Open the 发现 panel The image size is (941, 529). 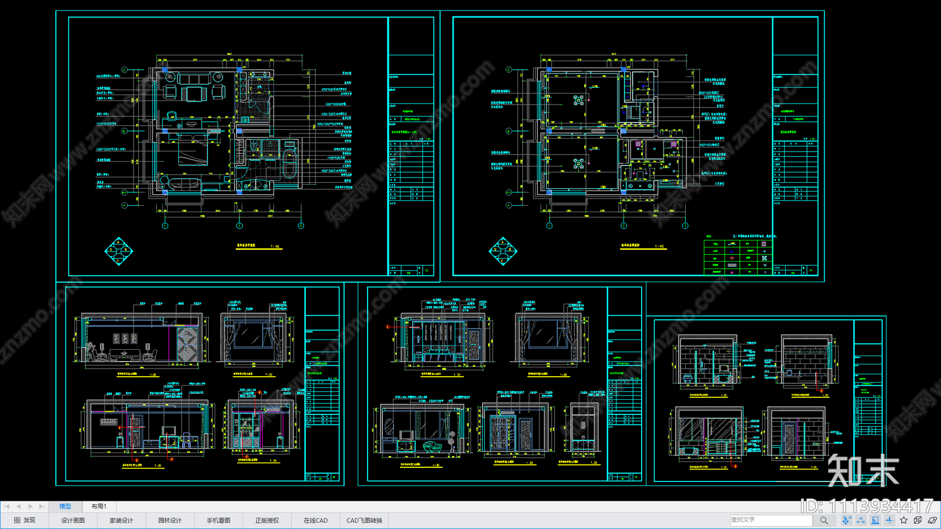pos(25,520)
